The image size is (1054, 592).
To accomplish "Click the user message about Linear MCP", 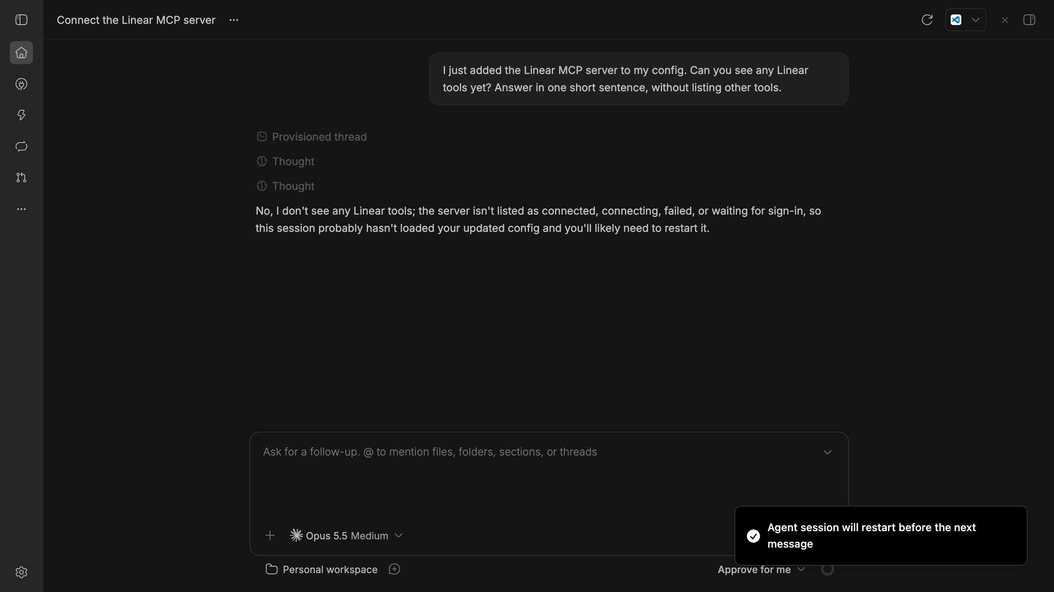I will pyautogui.click(x=639, y=79).
